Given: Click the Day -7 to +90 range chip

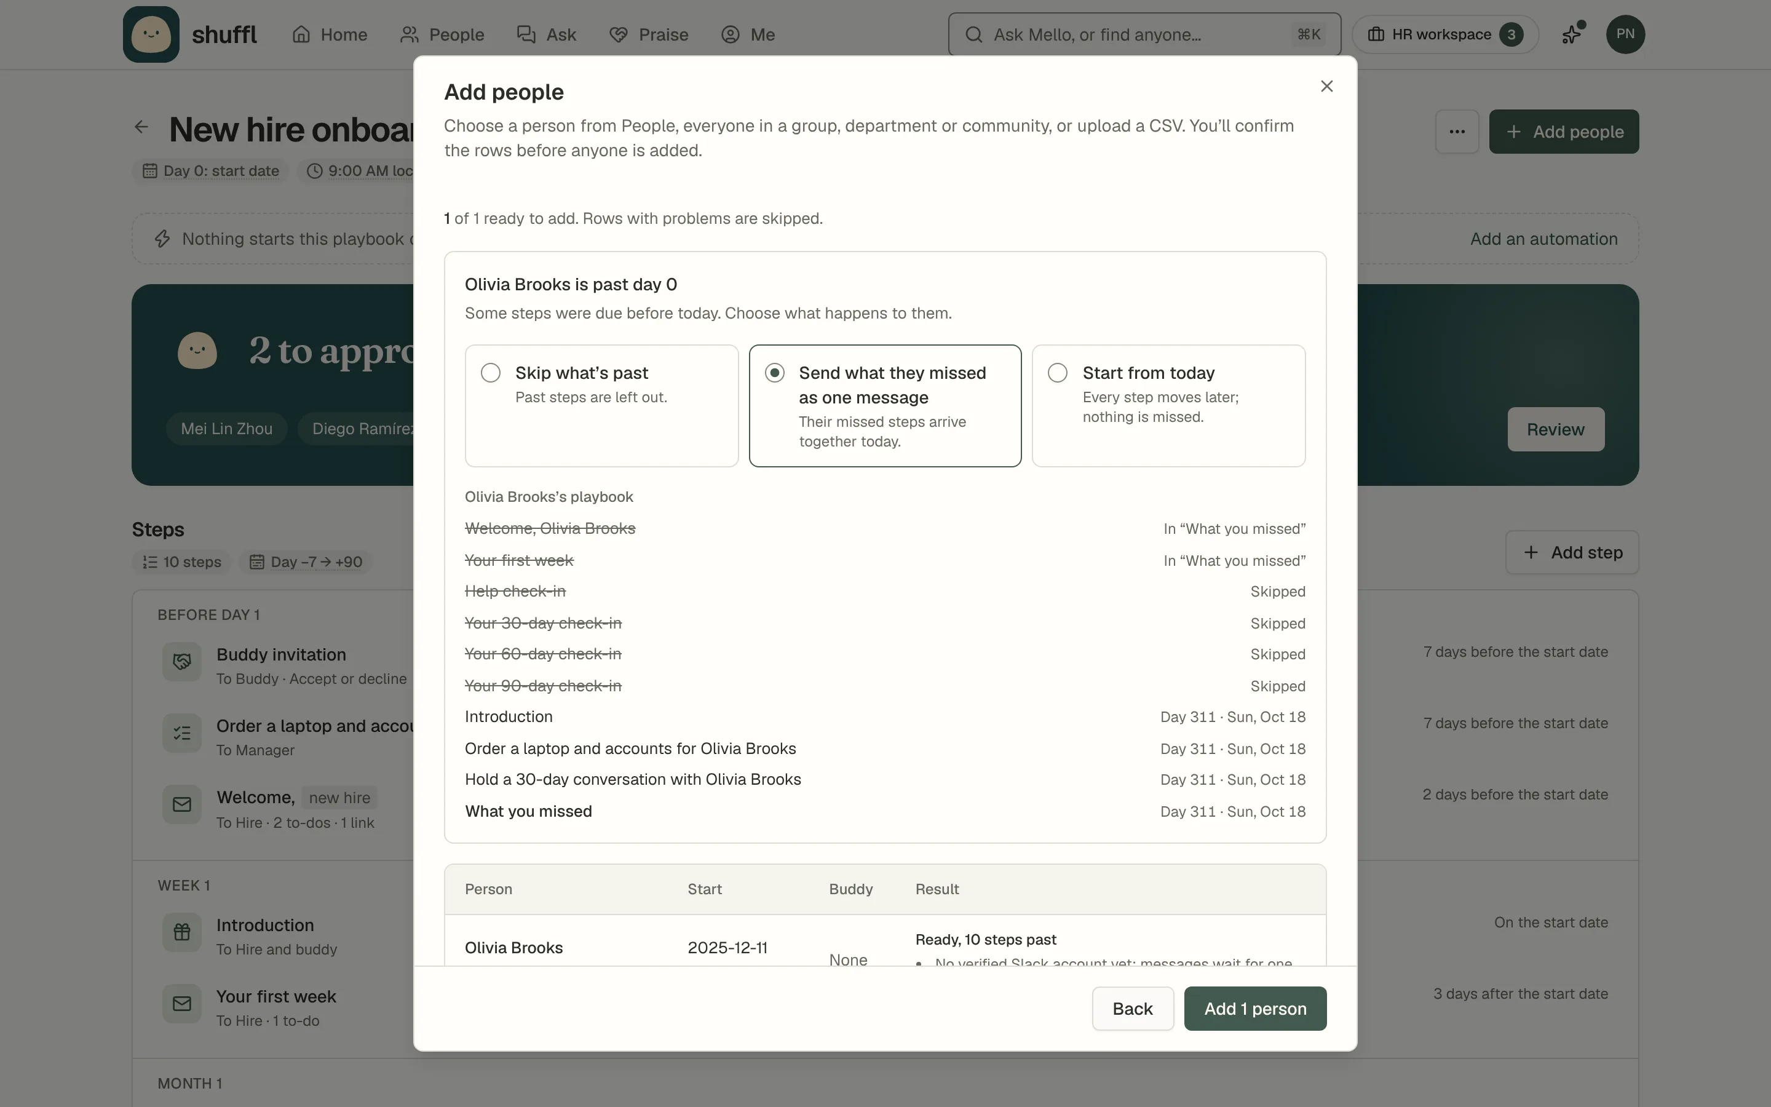Looking at the screenshot, I should [x=307, y=562].
